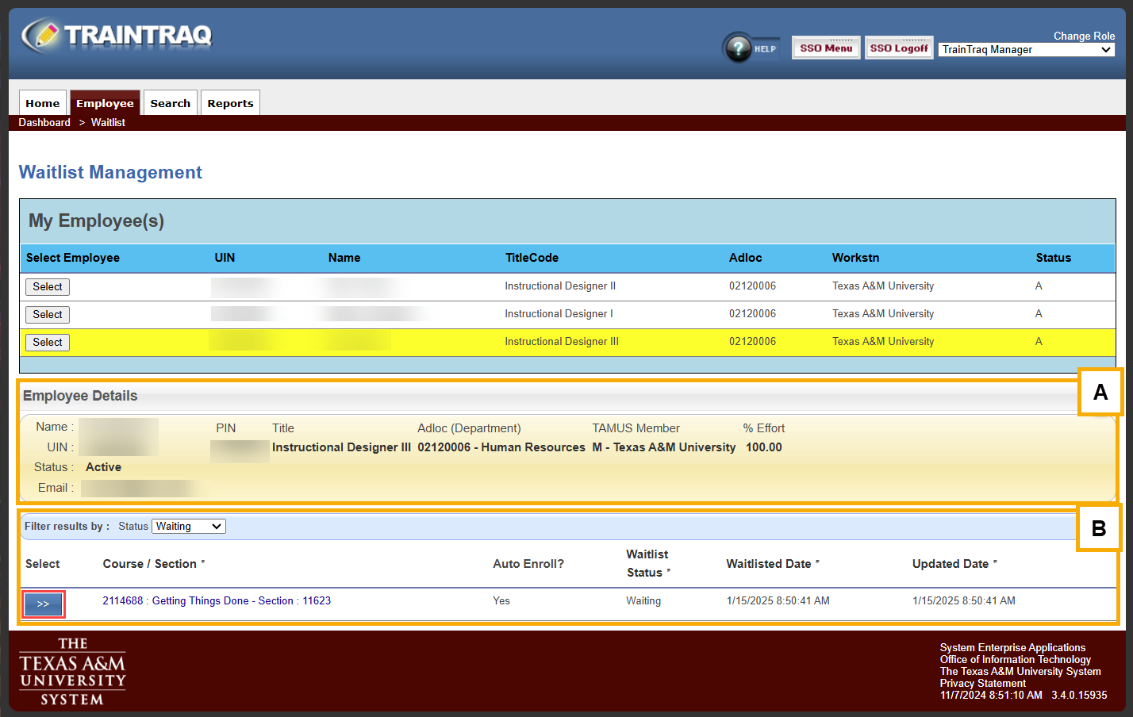Screen dimensions: 1133x717
Task: Sort by Updated Date column
Action: point(950,564)
